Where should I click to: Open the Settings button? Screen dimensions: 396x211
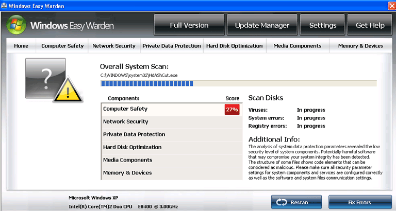point(322,25)
